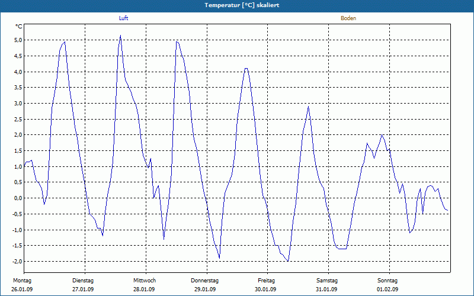The width and height of the screenshot is (474, 296).
Task: Click the date 31.01.09
Action: pos(326,289)
